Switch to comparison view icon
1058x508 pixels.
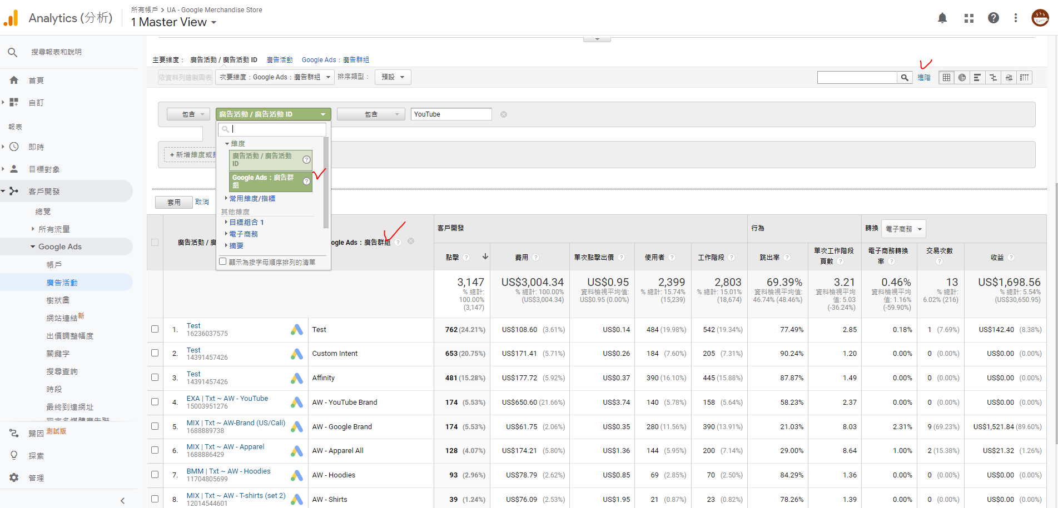pos(993,78)
